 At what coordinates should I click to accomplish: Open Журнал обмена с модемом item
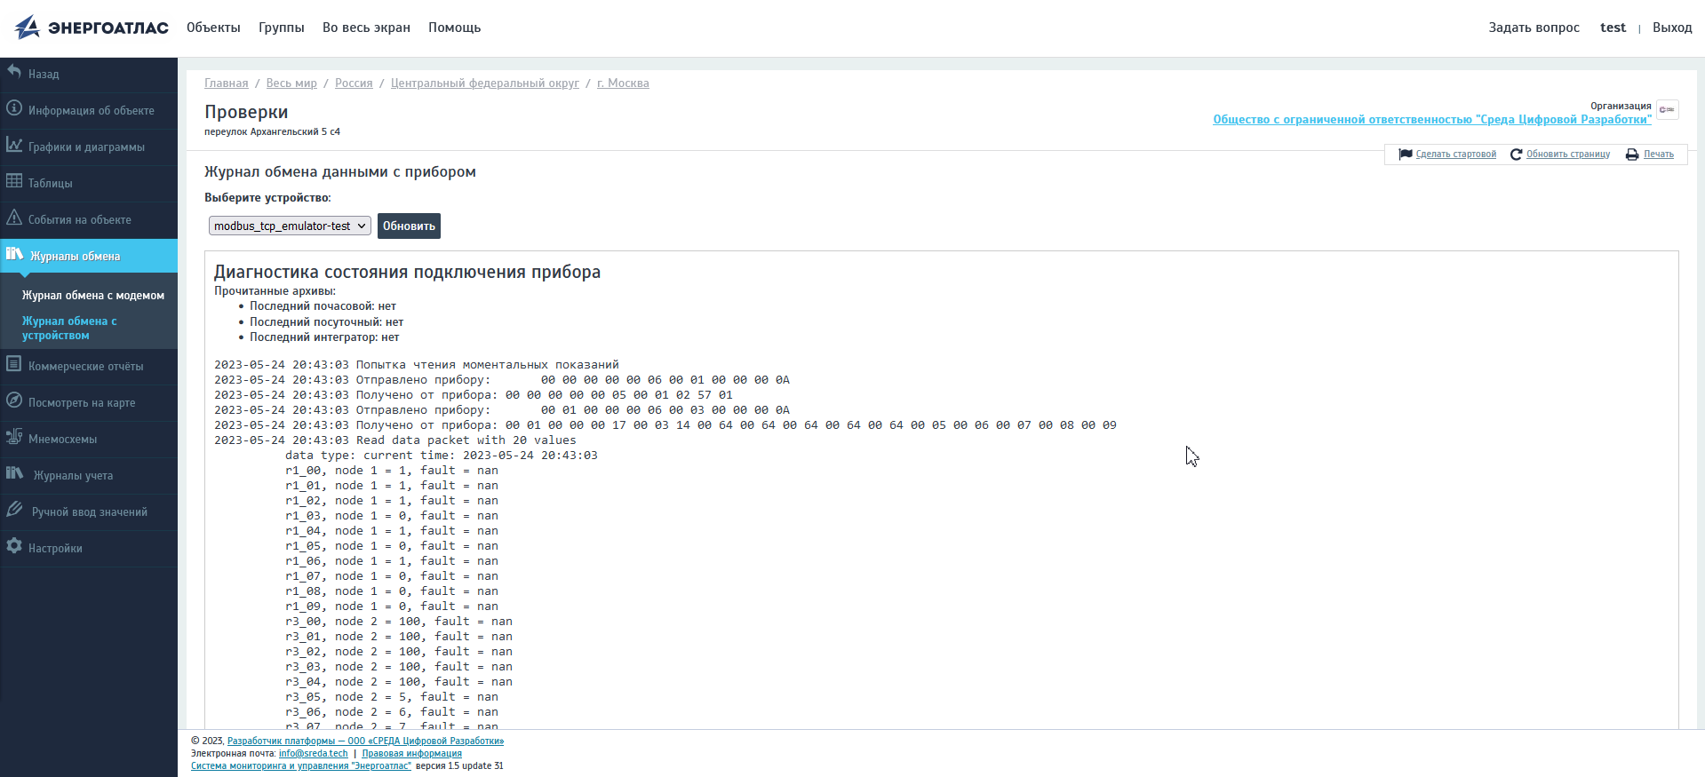[x=93, y=296]
